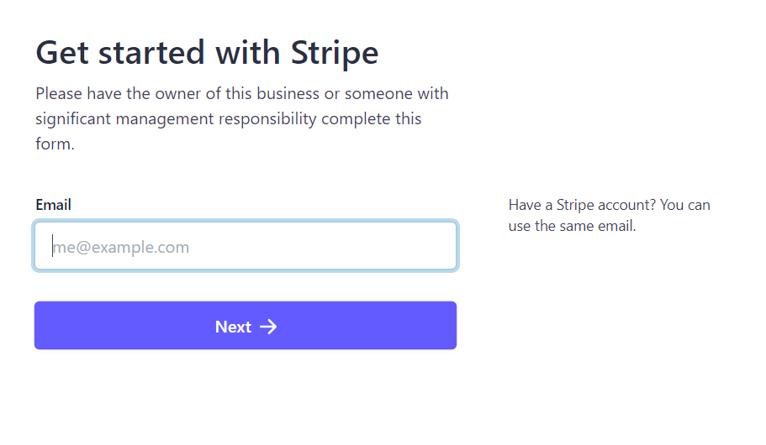The height and width of the screenshot is (445, 766).
Task: Click the 'Please have the owner' description line
Action: [x=242, y=93]
